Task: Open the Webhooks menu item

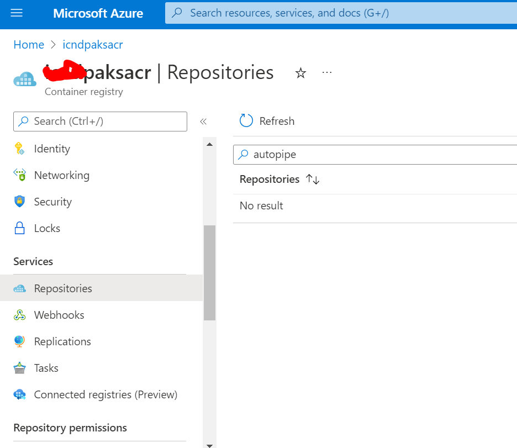Action: tap(101, 315)
